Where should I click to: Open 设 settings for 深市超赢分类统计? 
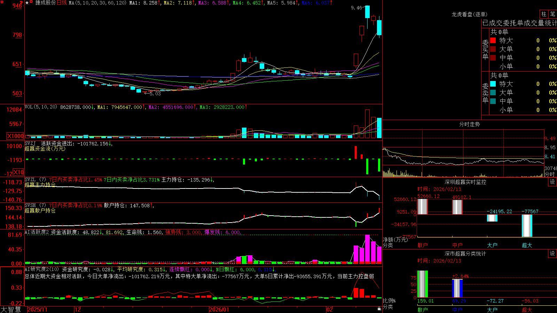(x=552, y=254)
